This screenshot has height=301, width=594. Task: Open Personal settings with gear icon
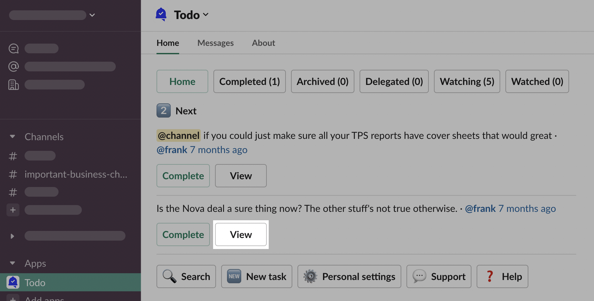(349, 276)
